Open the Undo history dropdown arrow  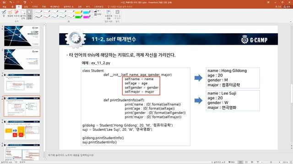tap(14, 2)
